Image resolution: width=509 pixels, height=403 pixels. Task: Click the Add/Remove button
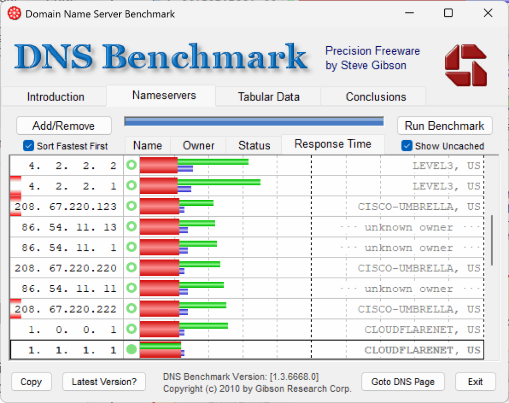(64, 126)
